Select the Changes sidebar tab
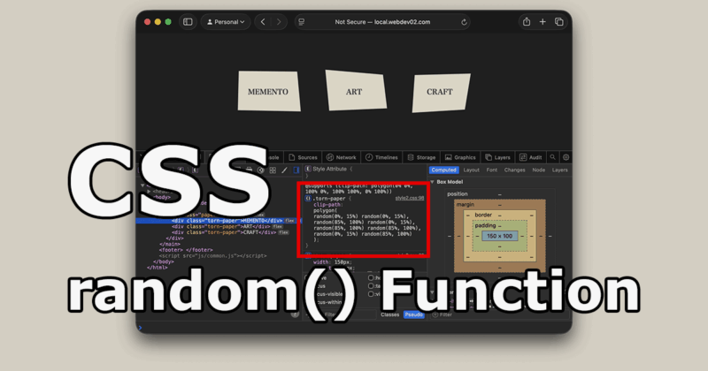Viewport: 708px width, 371px height. point(515,170)
